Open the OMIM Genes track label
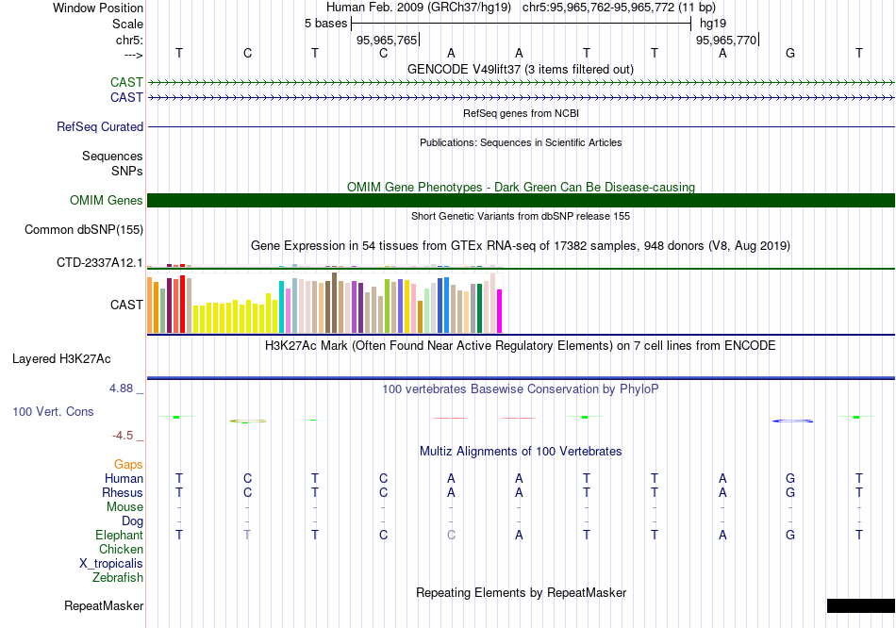This screenshot has height=628, width=896. [x=106, y=200]
